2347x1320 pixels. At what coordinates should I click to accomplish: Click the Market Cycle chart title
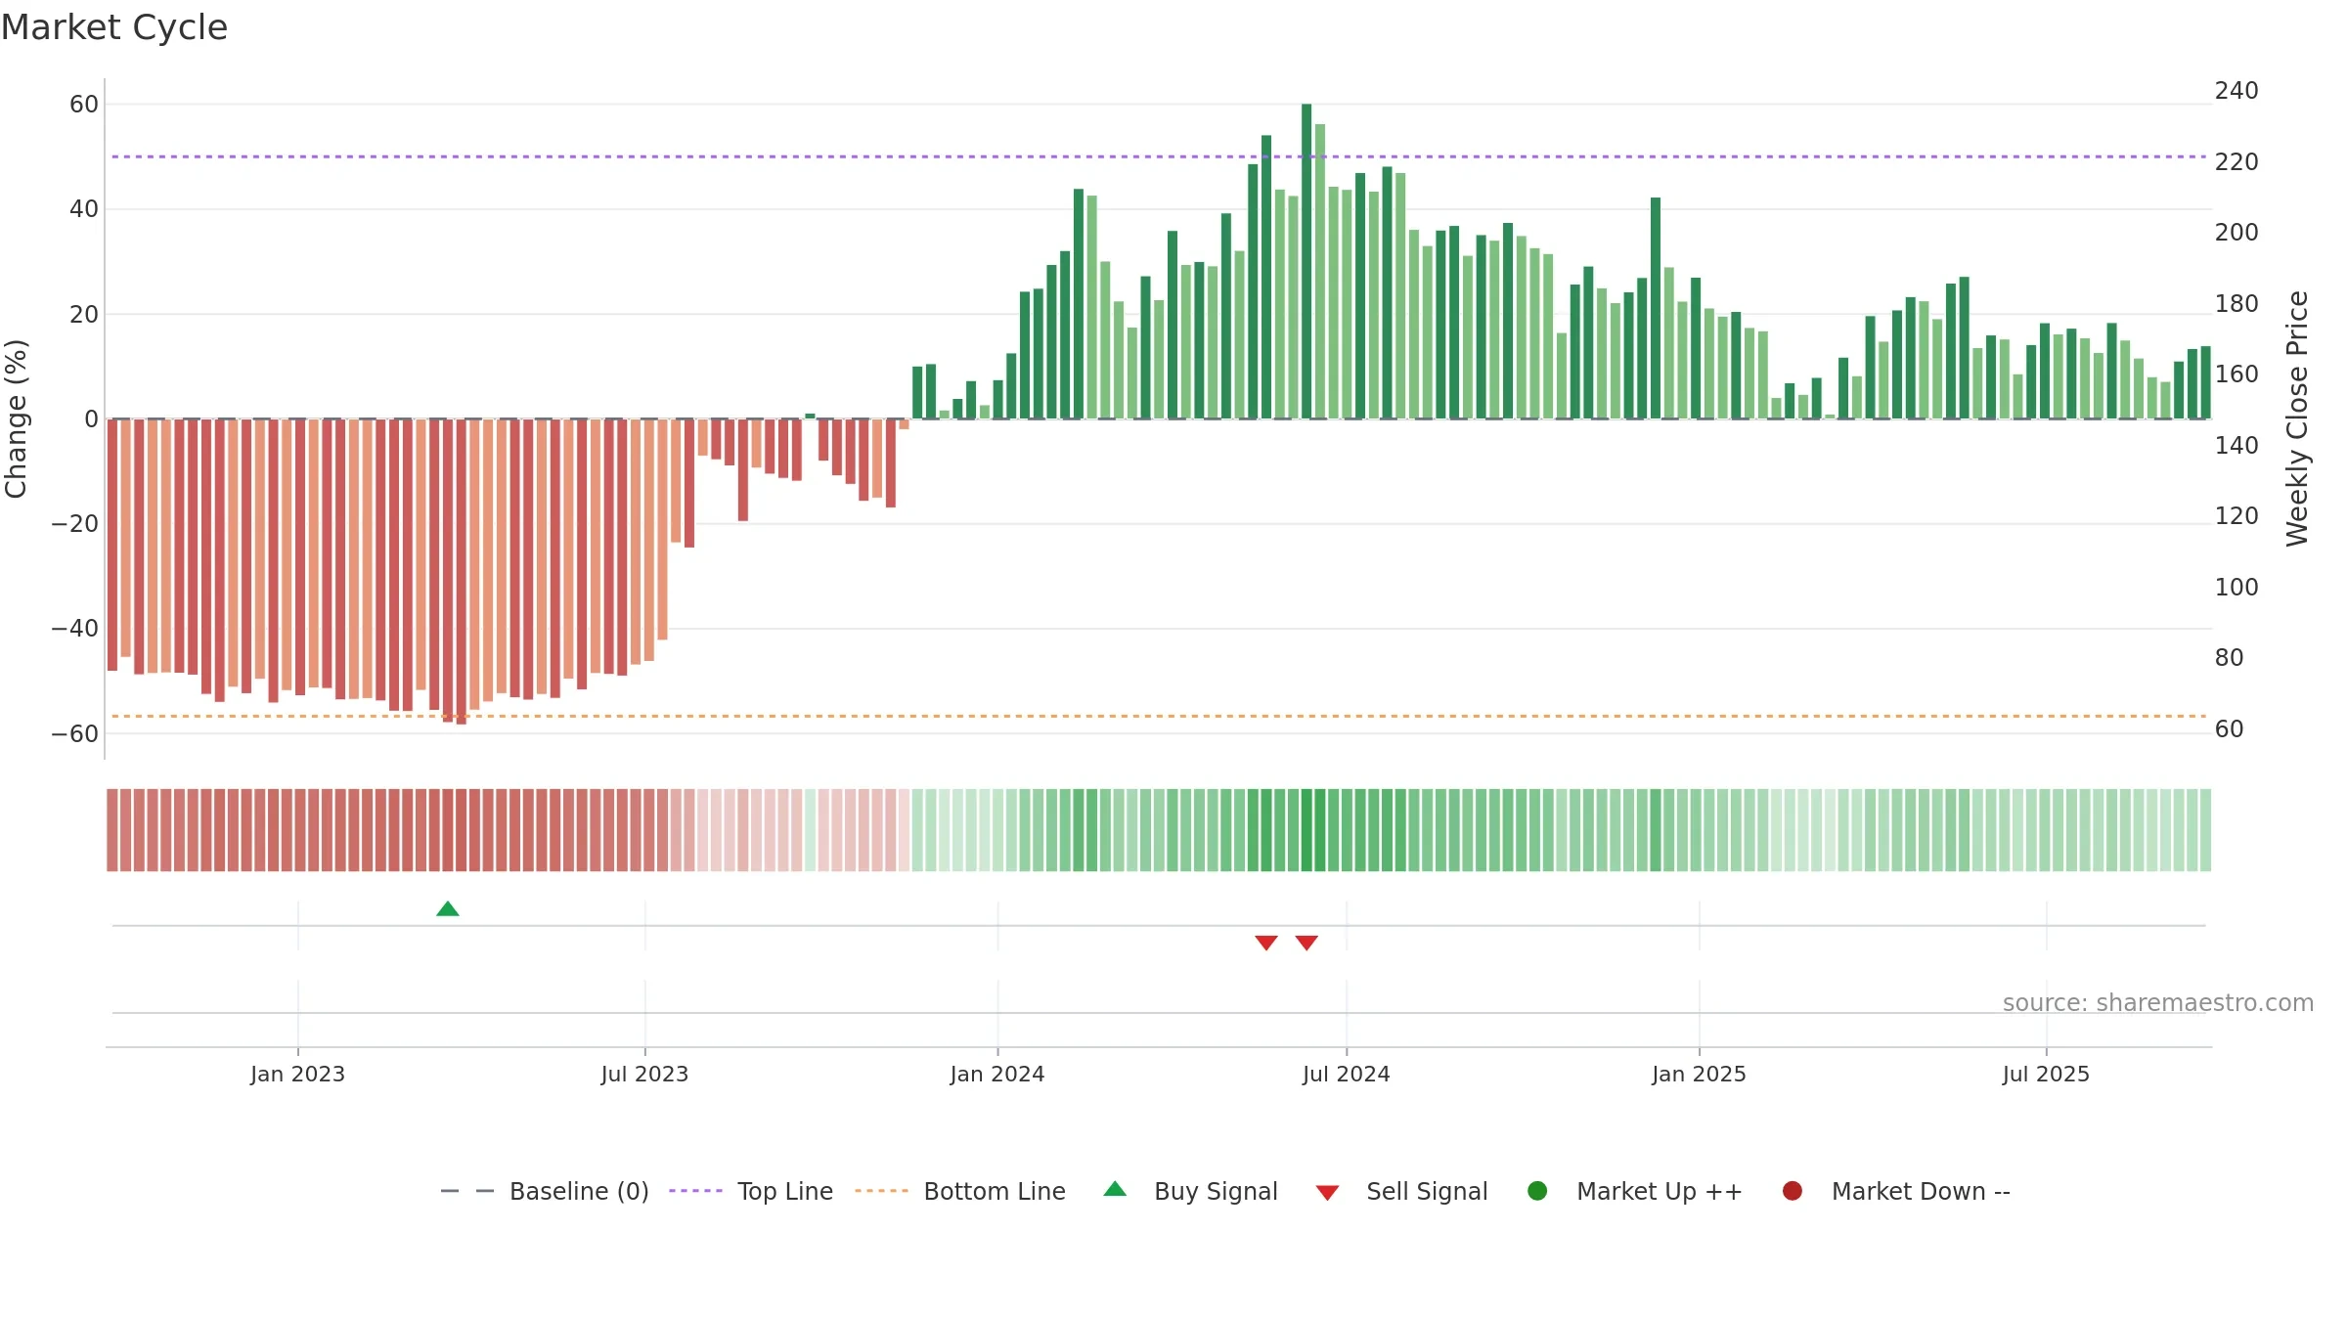tap(114, 27)
